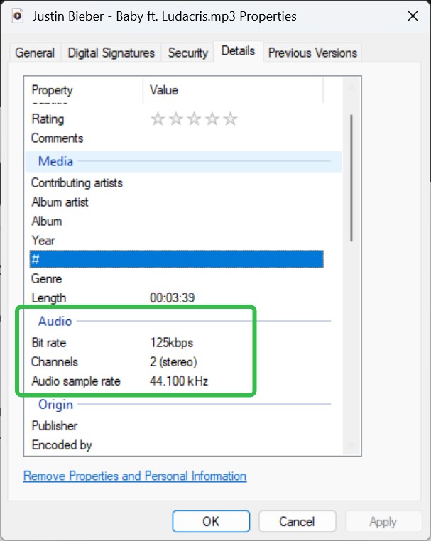
Task: Select the Details tab
Action: [x=238, y=51]
